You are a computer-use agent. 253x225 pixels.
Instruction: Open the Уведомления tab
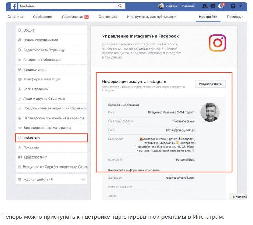(75, 17)
